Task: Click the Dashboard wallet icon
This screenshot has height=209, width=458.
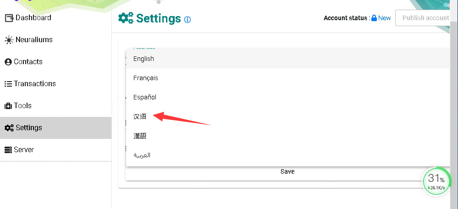Action: (x=9, y=18)
